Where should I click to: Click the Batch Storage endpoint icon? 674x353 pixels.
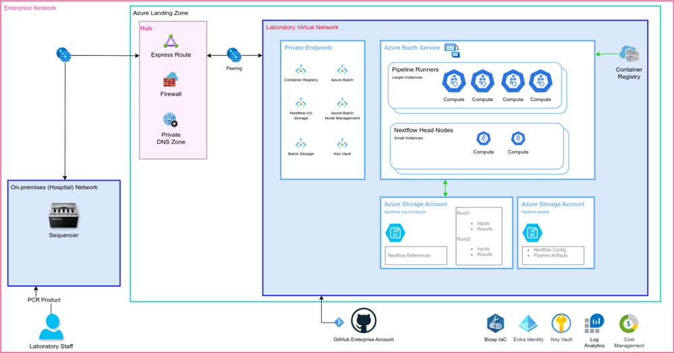pos(300,143)
